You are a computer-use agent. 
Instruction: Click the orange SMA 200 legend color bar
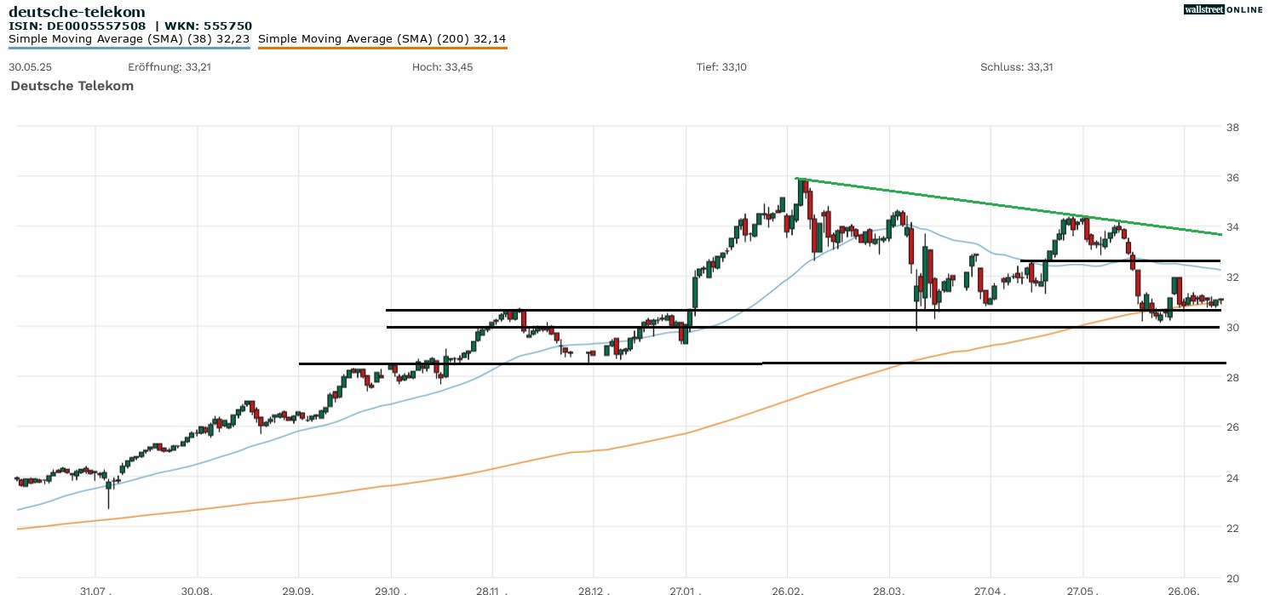382,48
